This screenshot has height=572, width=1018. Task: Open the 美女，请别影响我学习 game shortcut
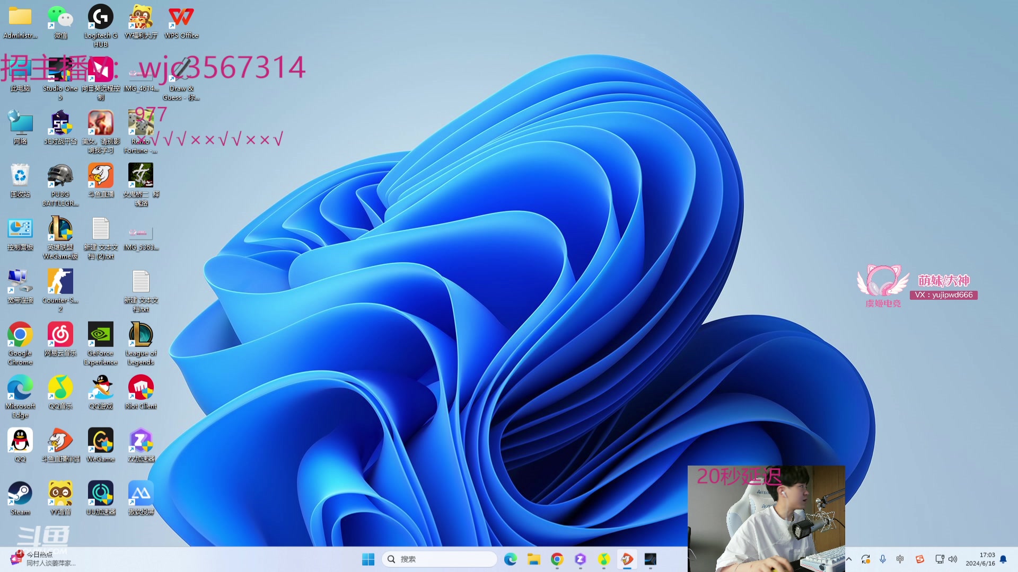coord(101,132)
